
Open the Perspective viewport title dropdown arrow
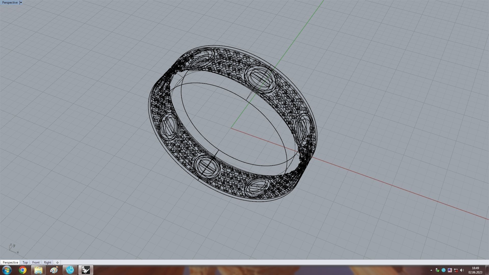(21, 3)
